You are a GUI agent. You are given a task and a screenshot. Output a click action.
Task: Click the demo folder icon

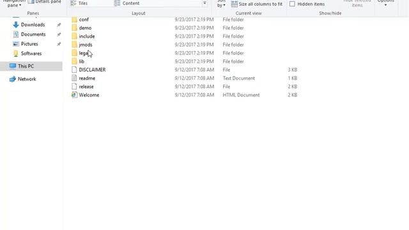pyautogui.click(x=74, y=28)
